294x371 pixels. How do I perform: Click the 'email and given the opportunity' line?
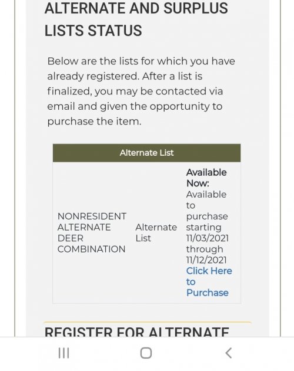pos(135,107)
